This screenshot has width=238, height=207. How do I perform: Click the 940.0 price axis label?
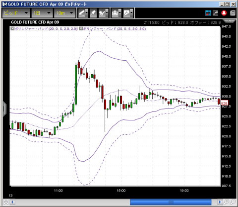click(x=227, y=56)
